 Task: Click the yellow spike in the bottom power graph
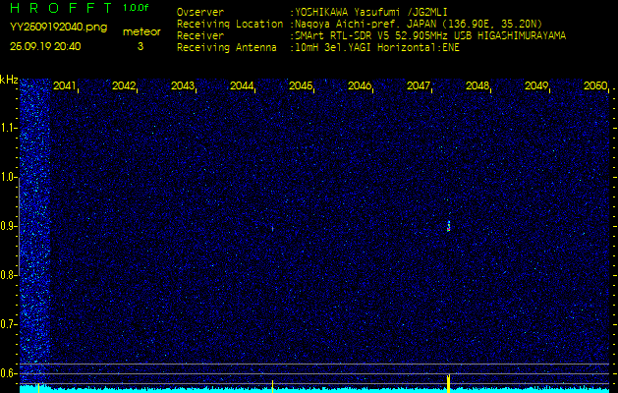448,381
